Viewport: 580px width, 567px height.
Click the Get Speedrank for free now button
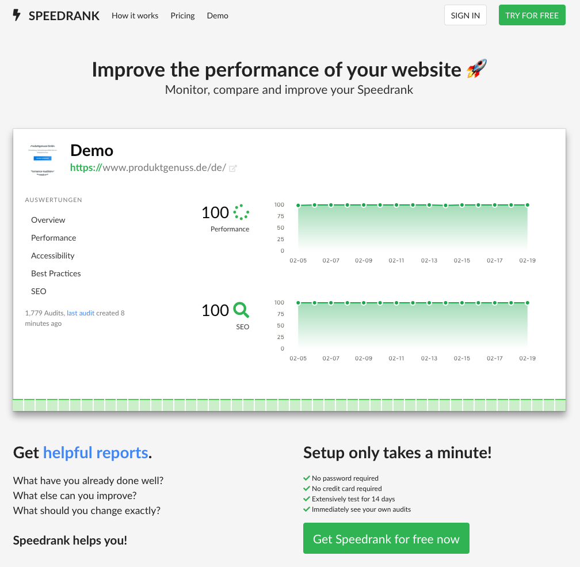386,538
